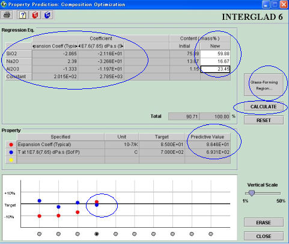Click the target value 8.500E+01
289x244 pixels.
click(162, 144)
